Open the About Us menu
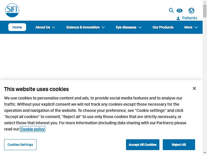The image size is (207, 155). coord(43,27)
